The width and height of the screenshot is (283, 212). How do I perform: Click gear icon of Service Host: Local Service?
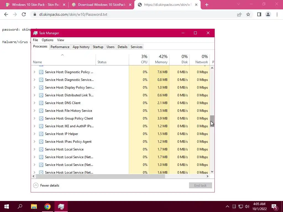(x=41, y=149)
